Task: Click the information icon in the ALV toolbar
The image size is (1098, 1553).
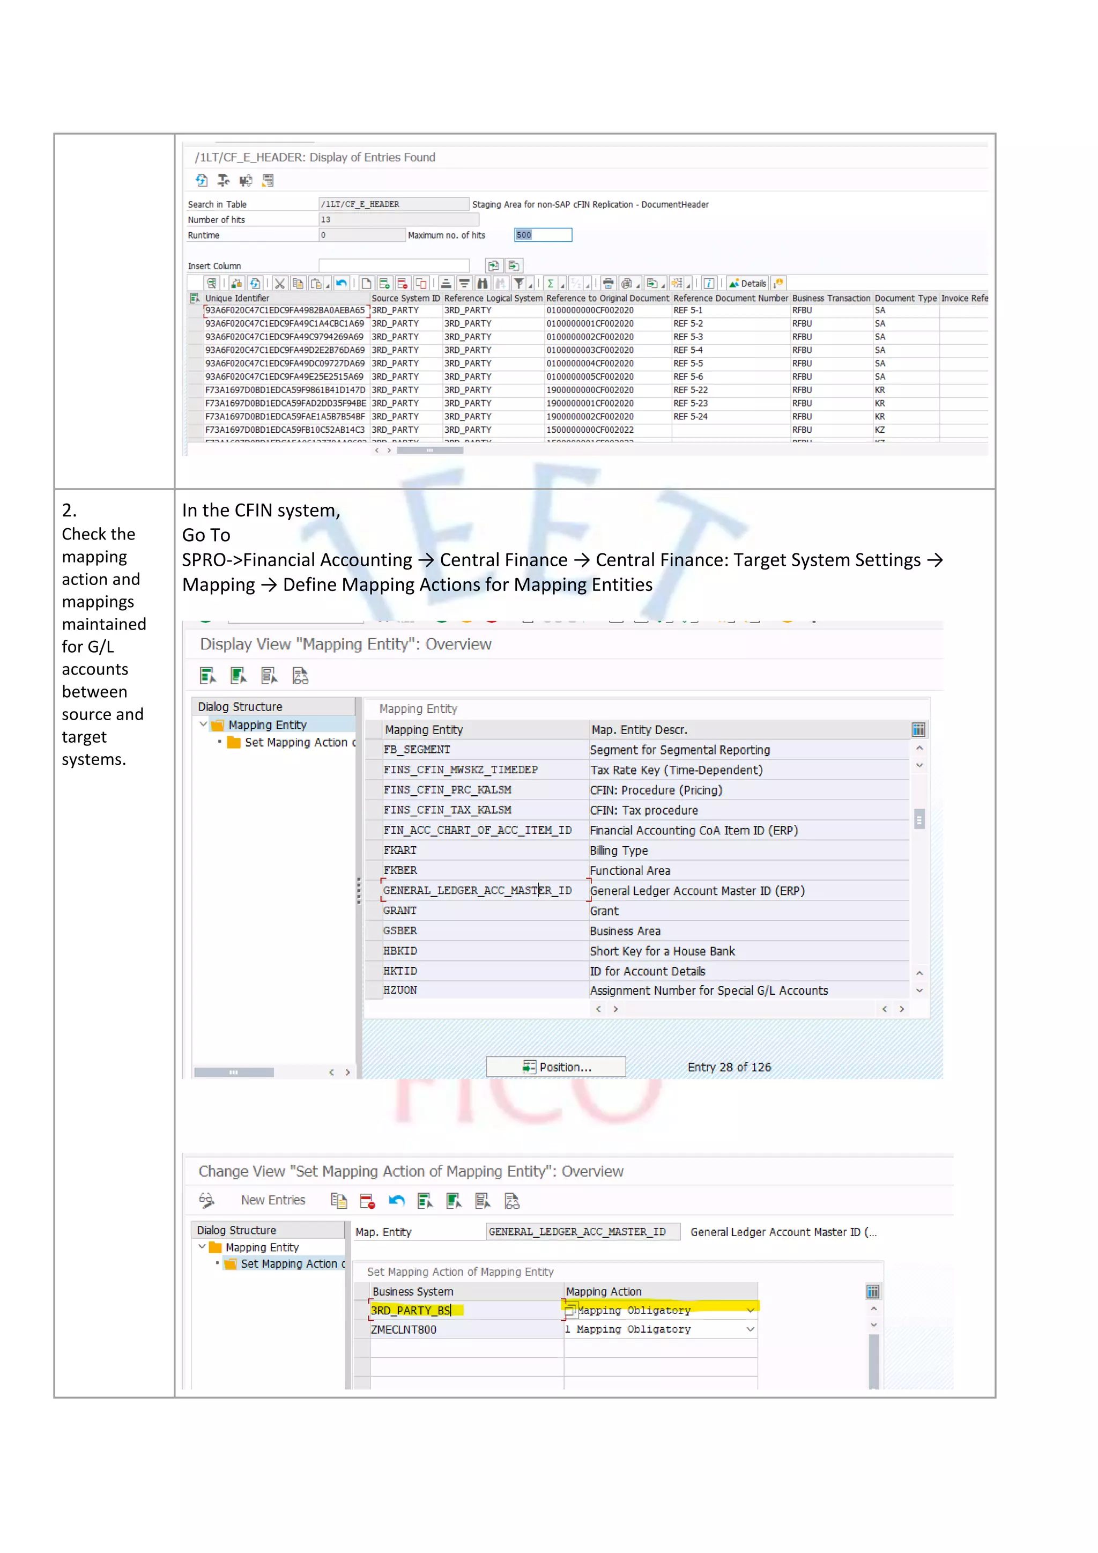Action: point(709,283)
